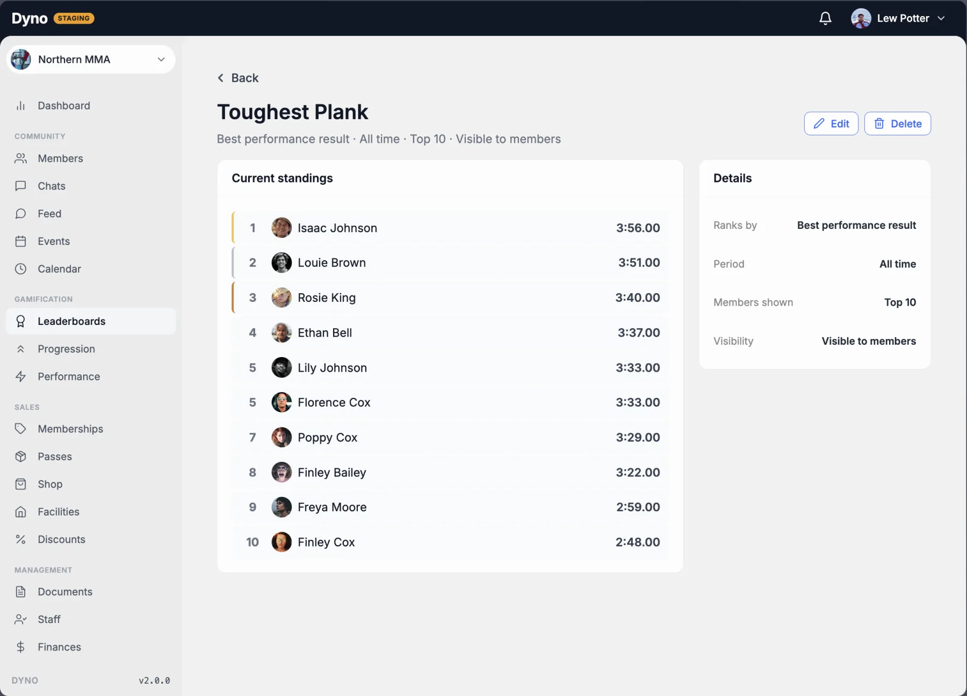The width and height of the screenshot is (967, 696).
Task: Click the Events calendar icon
Action: click(20, 241)
